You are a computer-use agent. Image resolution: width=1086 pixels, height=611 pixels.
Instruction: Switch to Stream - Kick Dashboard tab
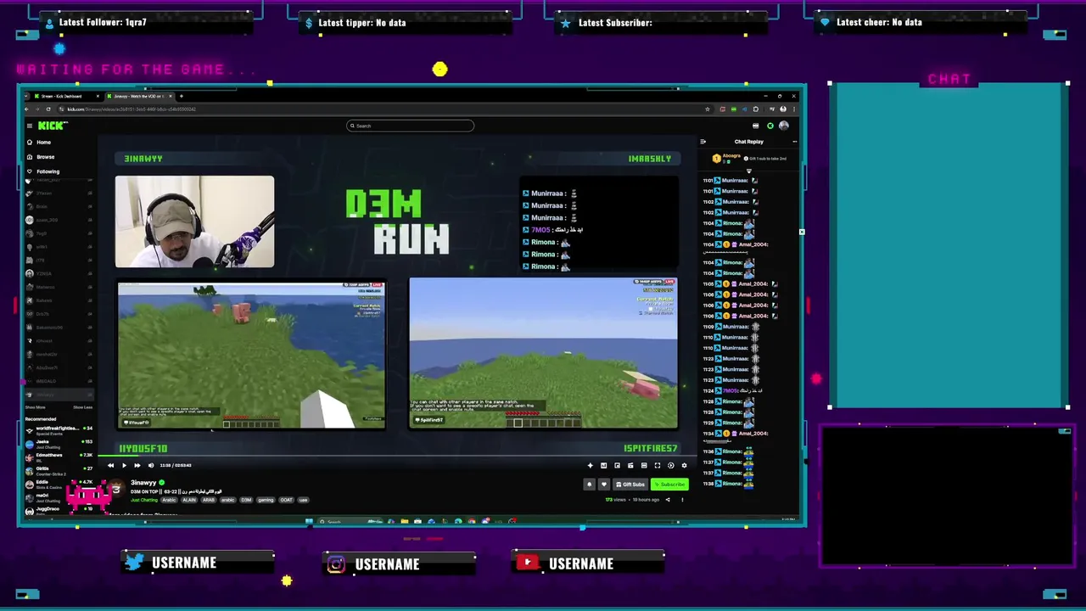point(66,96)
